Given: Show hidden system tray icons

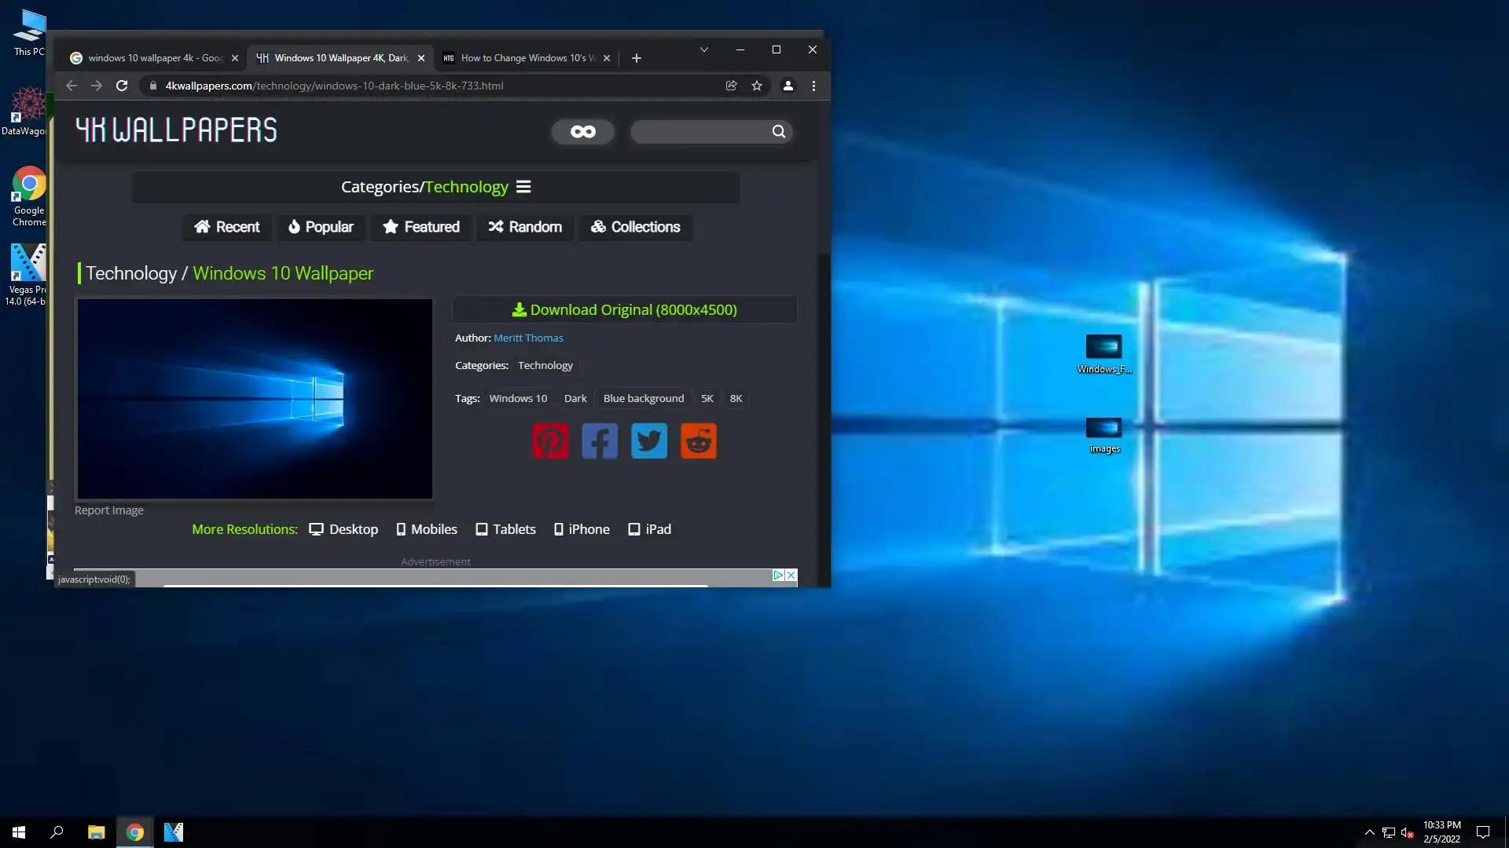Looking at the screenshot, I should tap(1369, 832).
